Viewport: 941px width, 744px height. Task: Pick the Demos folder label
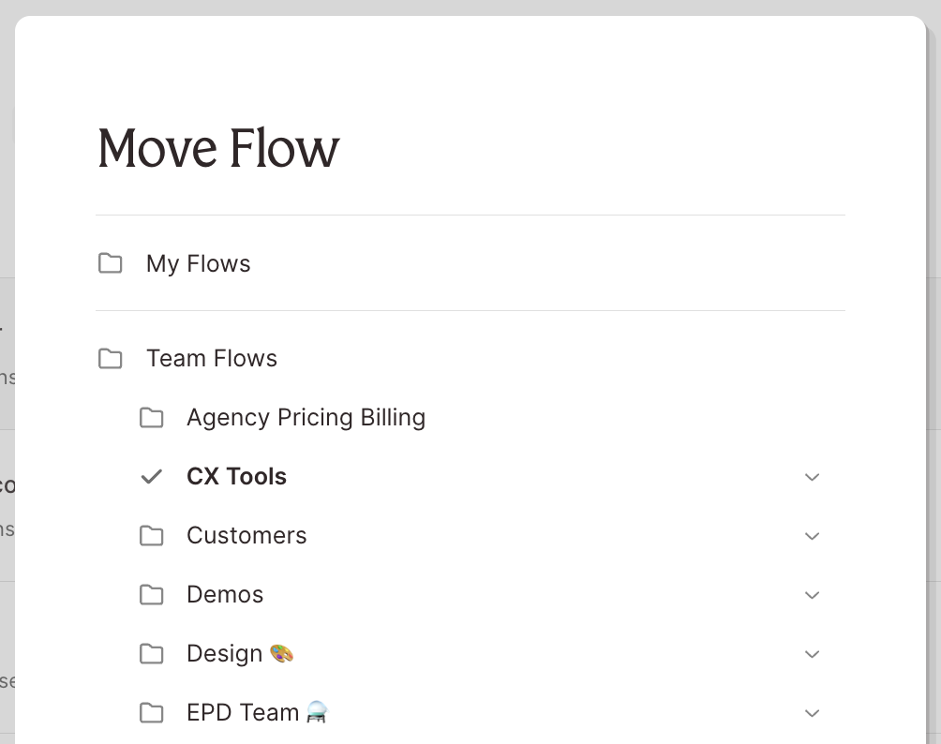point(225,594)
